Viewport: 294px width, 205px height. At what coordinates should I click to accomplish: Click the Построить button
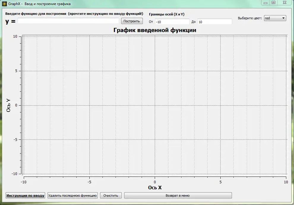point(132,21)
